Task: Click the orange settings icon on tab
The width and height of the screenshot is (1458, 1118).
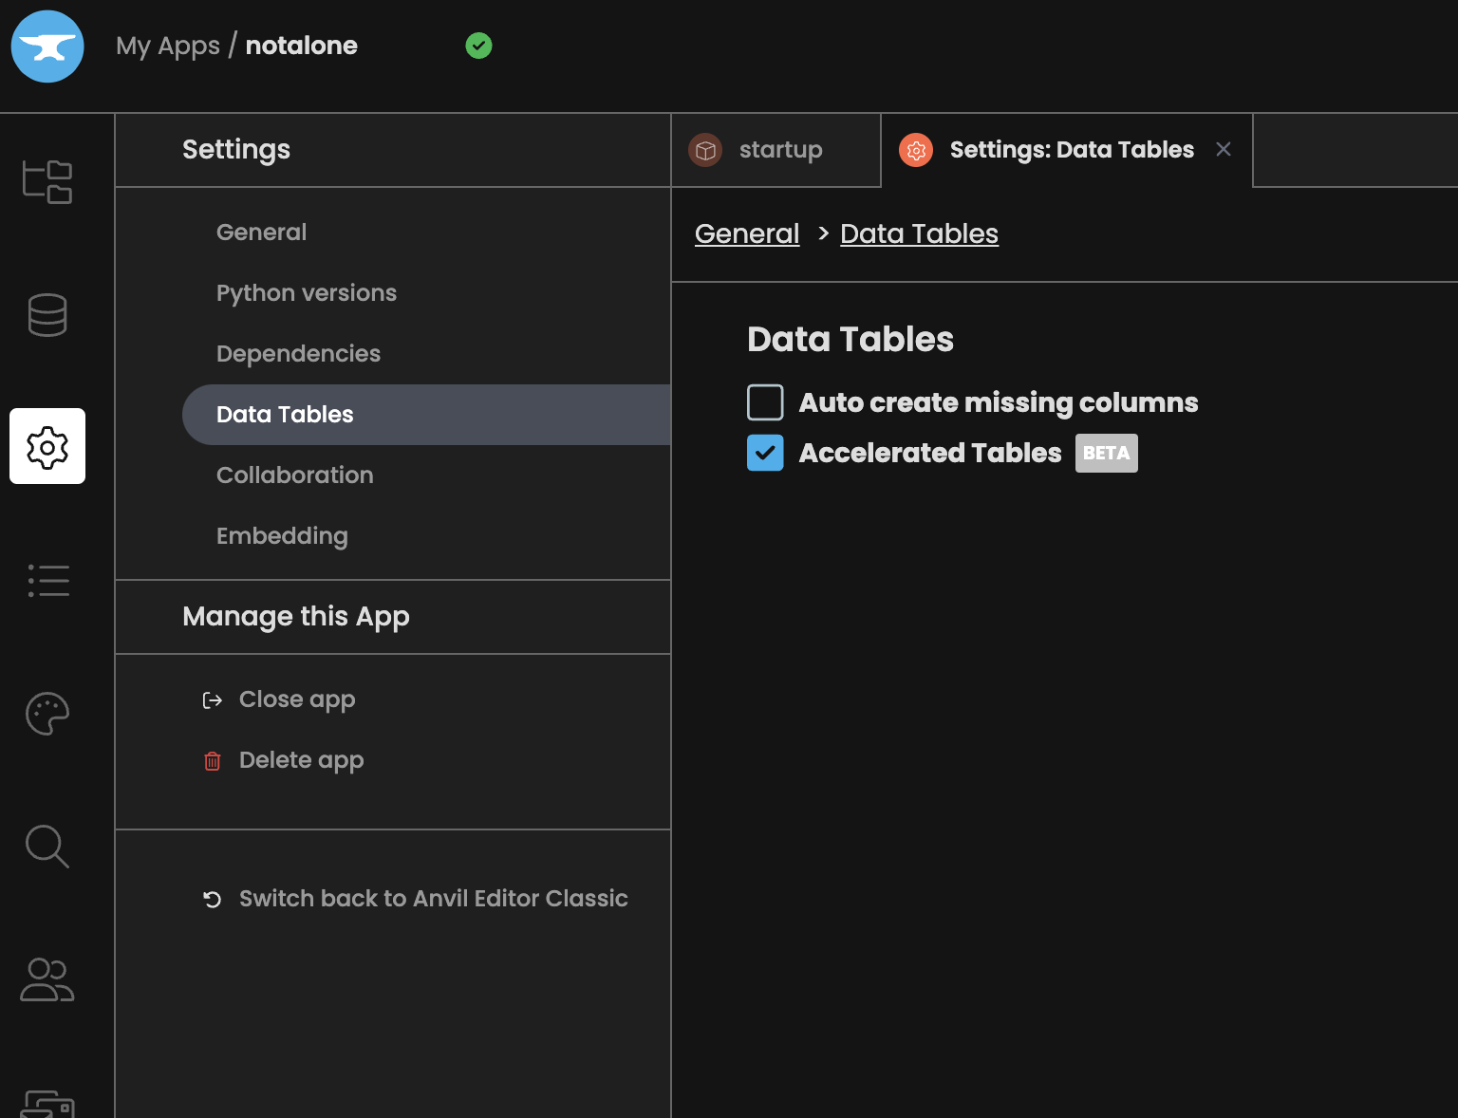Action: tap(916, 150)
